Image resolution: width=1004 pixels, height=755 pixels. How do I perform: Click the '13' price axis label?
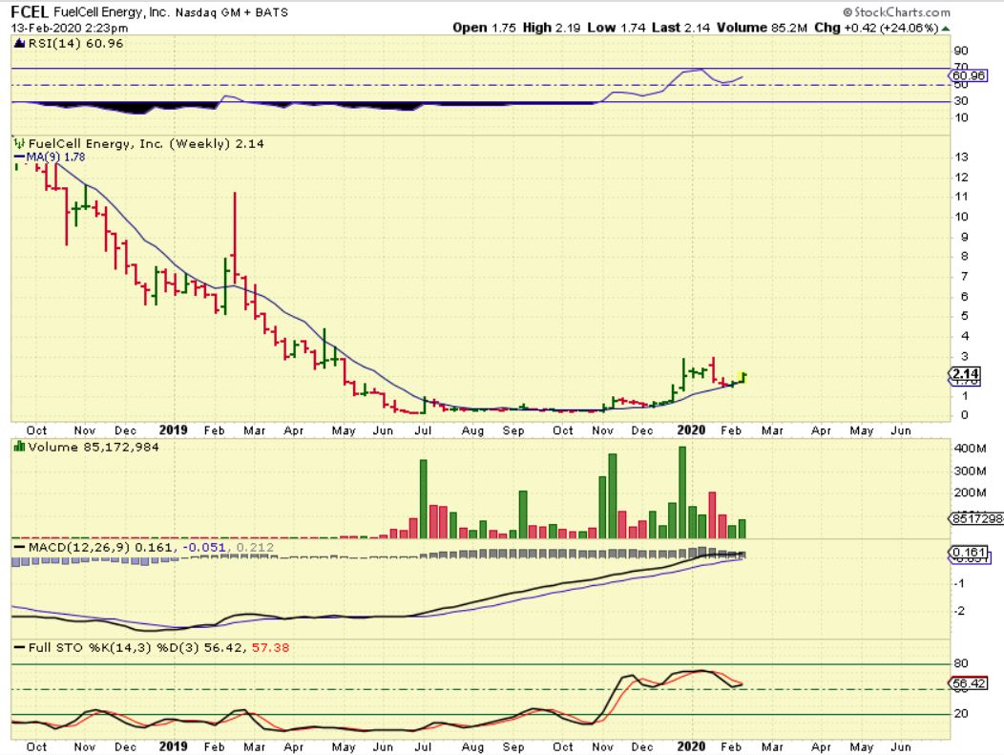click(961, 157)
